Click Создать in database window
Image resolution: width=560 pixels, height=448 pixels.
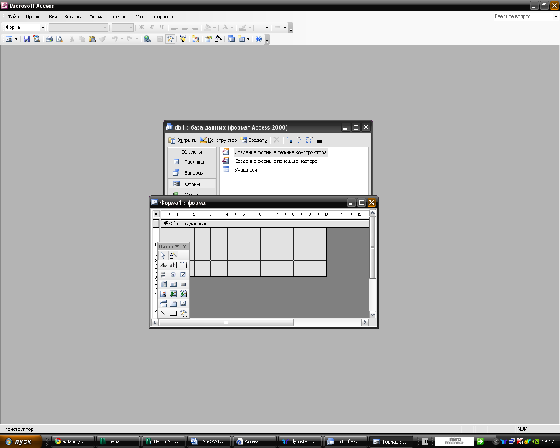pyautogui.click(x=254, y=140)
